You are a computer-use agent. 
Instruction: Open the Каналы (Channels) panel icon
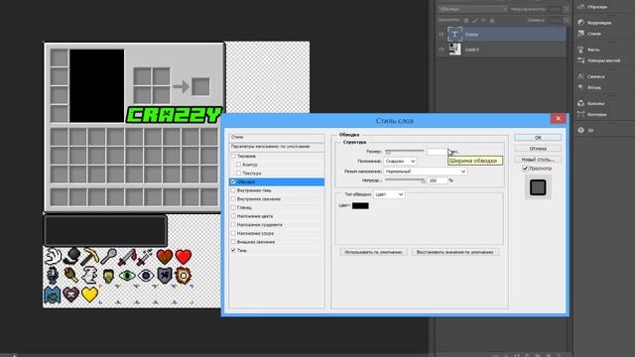[581, 103]
